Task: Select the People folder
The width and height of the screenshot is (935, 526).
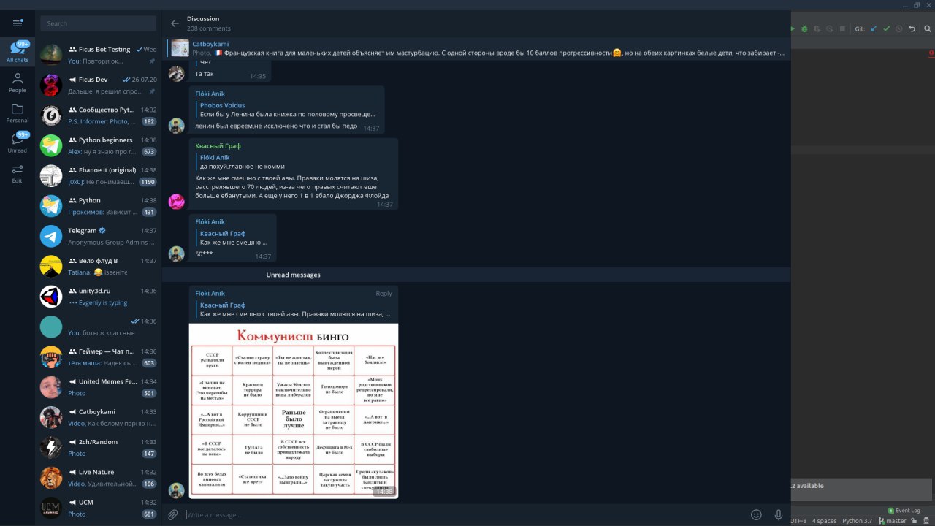Action: 18,83
